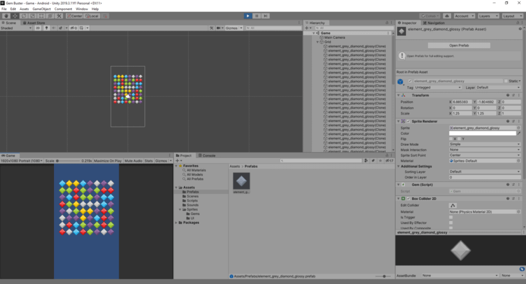Enable the Static checkbox
Viewport: 526px width, 284px height.
[506, 81]
